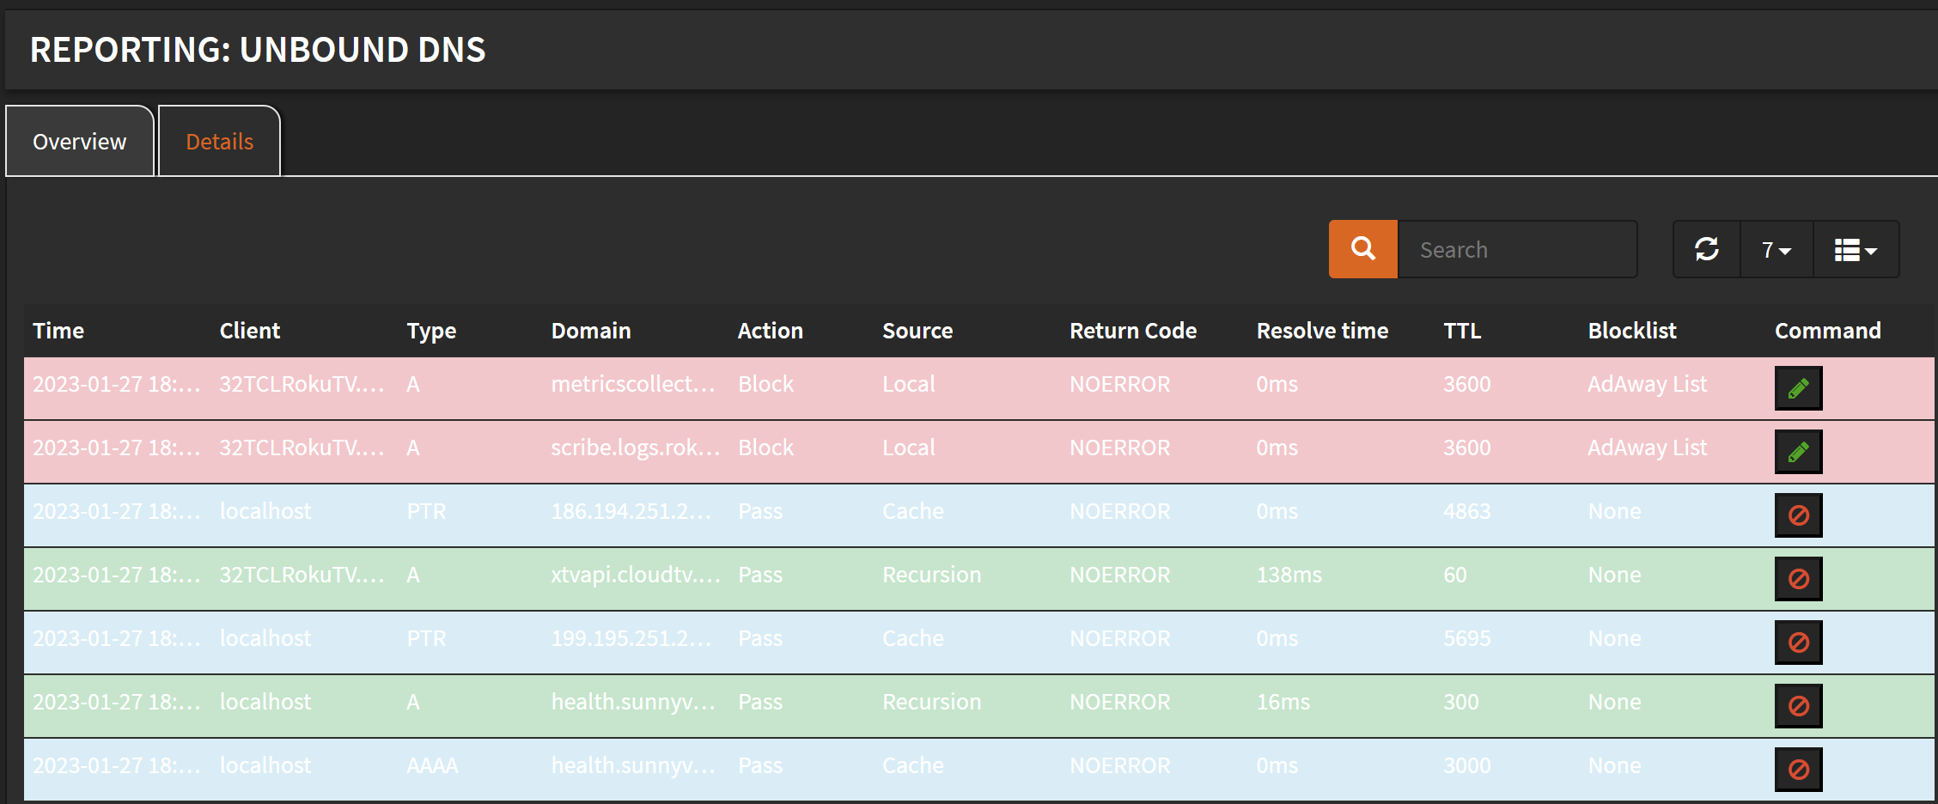Switch to the Overview tab
The height and width of the screenshot is (804, 1938).
click(x=78, y=140)
